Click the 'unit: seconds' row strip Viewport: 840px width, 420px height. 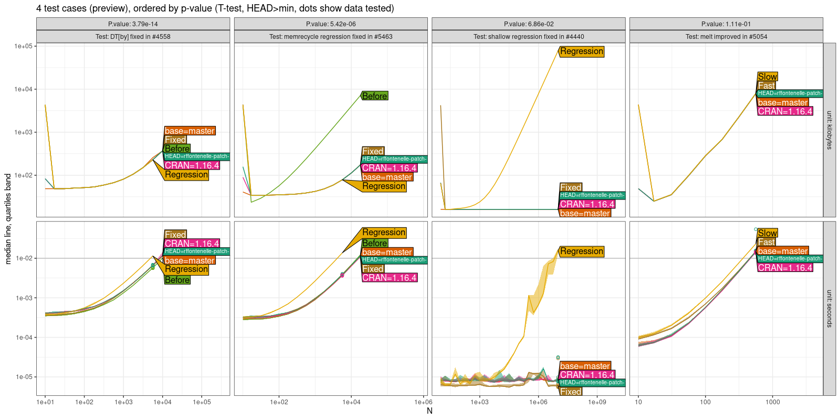[829, 308]
